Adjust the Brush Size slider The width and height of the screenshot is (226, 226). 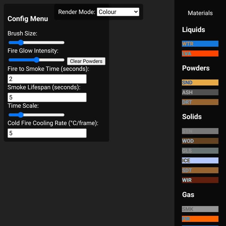(36, 43)
